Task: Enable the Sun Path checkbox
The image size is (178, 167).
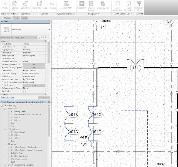Action: coord(24,91)
